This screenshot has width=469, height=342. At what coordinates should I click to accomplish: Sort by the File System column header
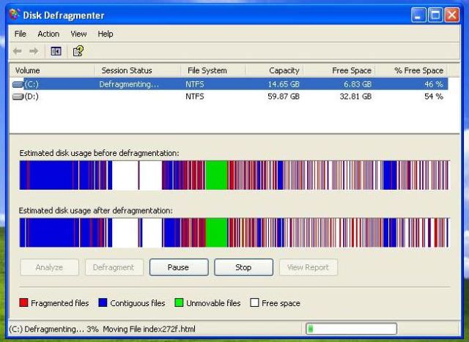(x=213, y=70)
